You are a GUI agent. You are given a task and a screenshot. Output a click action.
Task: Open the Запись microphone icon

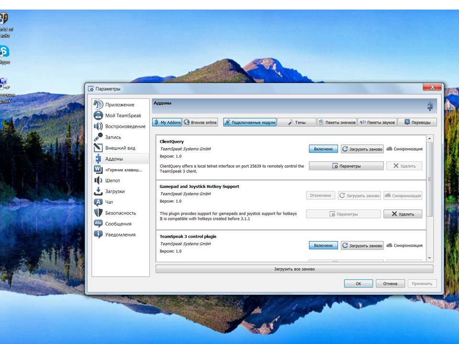(x=98, y=137)
